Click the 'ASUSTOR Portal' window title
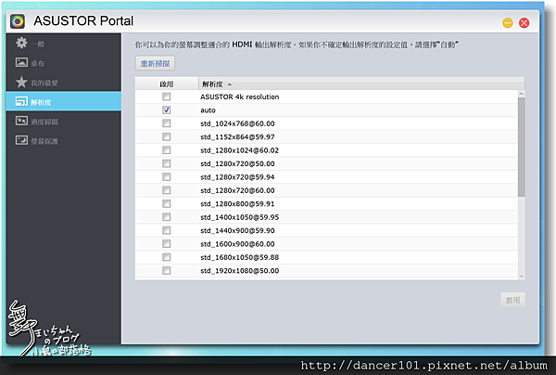The height and width of the screenshot is (375, 556). (x=83, y=21)
